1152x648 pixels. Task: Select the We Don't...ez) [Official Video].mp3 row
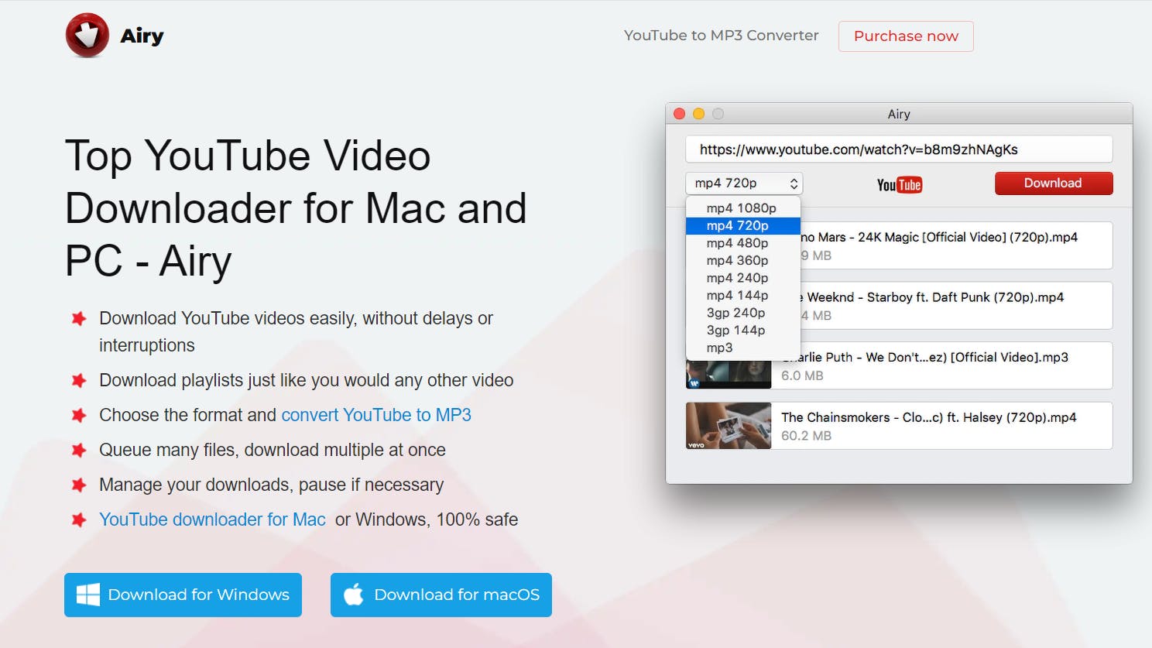pos(899,365)
